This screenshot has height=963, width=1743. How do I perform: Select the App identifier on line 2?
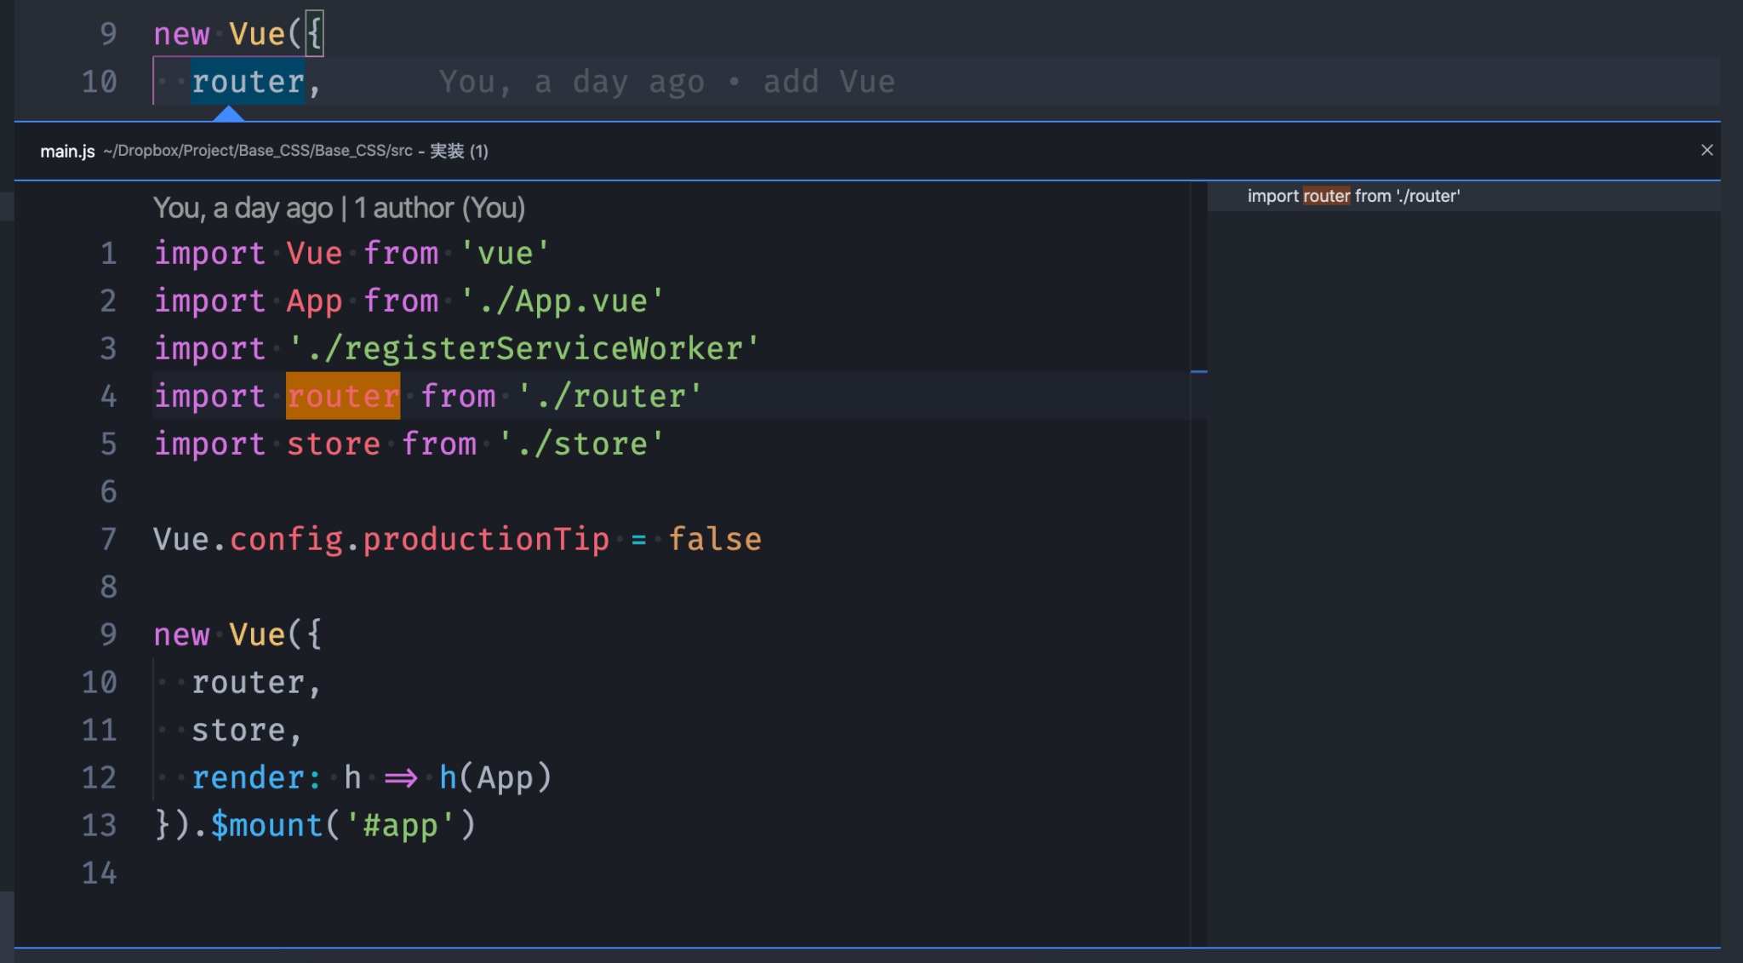(x=313, y=300)
